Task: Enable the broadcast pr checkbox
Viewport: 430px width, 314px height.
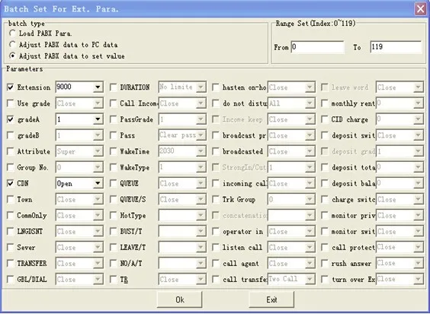Action: click(216, 135)
